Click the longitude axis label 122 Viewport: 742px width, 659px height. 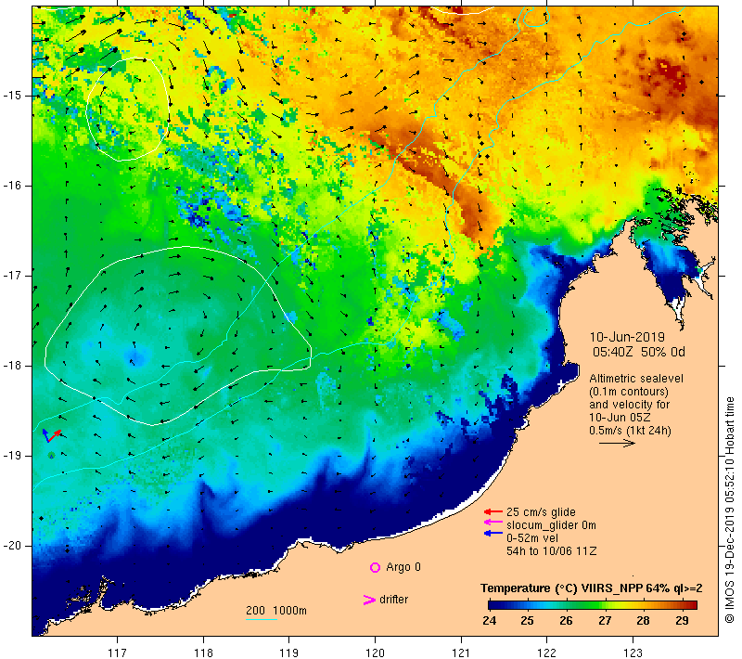click(547, 653)
